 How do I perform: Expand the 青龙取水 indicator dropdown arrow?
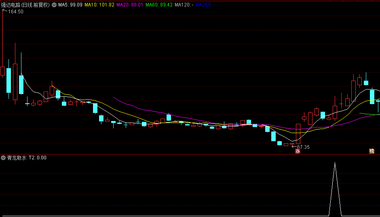(x=3, y=158)
